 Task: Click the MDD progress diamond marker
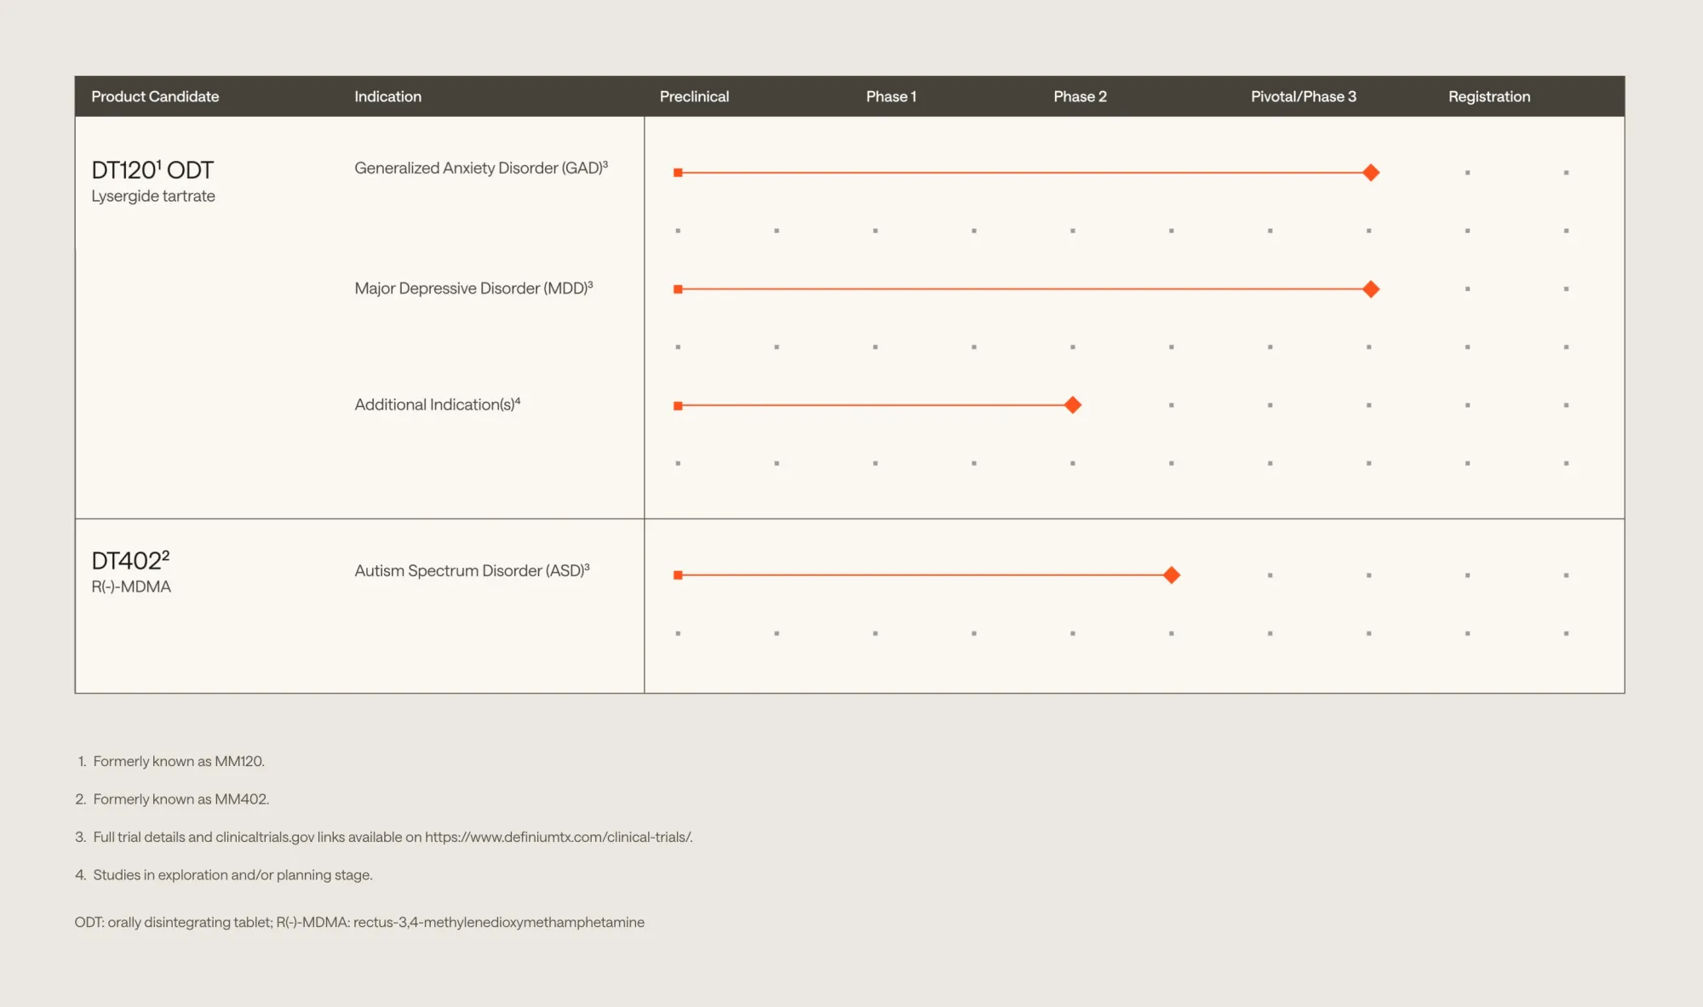[x=1370, y=289]
